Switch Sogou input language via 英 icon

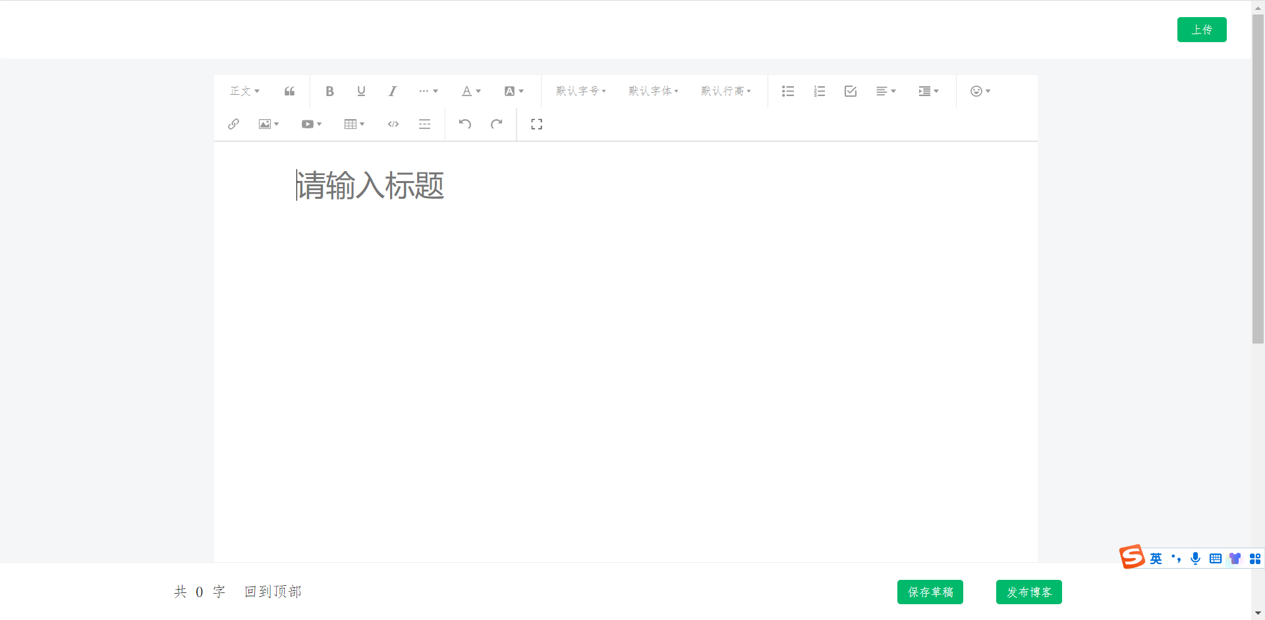[x=1156, y=559]
